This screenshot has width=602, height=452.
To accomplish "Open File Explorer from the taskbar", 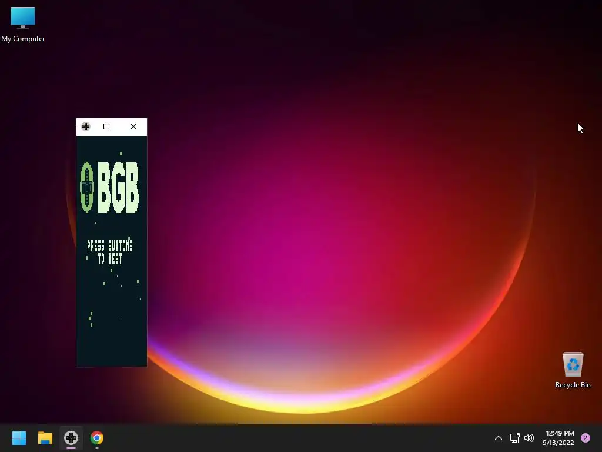I will tap(45, 438).
